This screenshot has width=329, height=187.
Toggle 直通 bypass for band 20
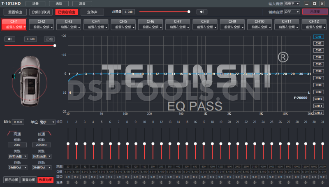pos(229,182)
